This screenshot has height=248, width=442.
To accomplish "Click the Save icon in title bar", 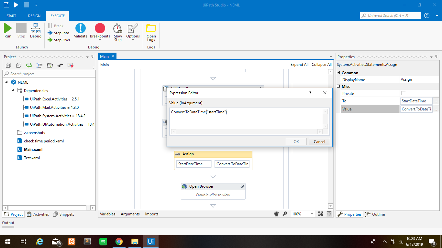I will point(6,5).
